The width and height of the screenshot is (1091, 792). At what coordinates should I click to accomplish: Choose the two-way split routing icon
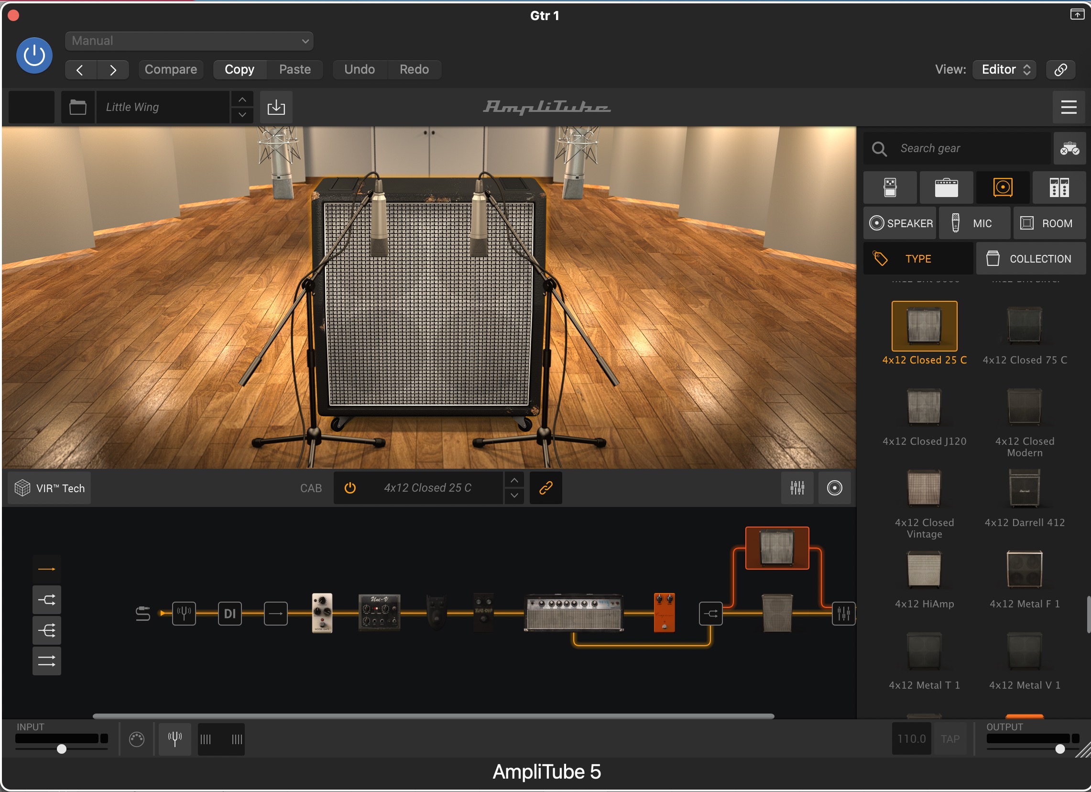[x=47, y=600]
